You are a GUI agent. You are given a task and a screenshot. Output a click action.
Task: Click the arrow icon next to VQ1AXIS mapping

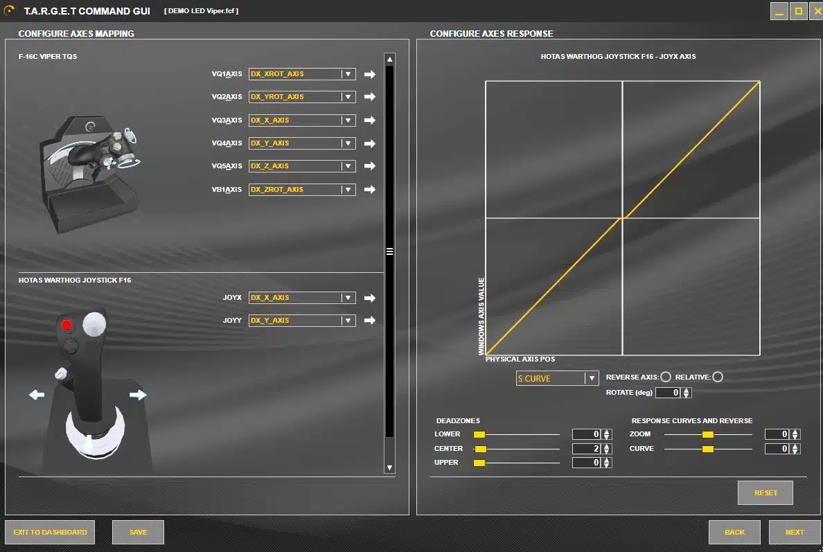click(369, 75)
